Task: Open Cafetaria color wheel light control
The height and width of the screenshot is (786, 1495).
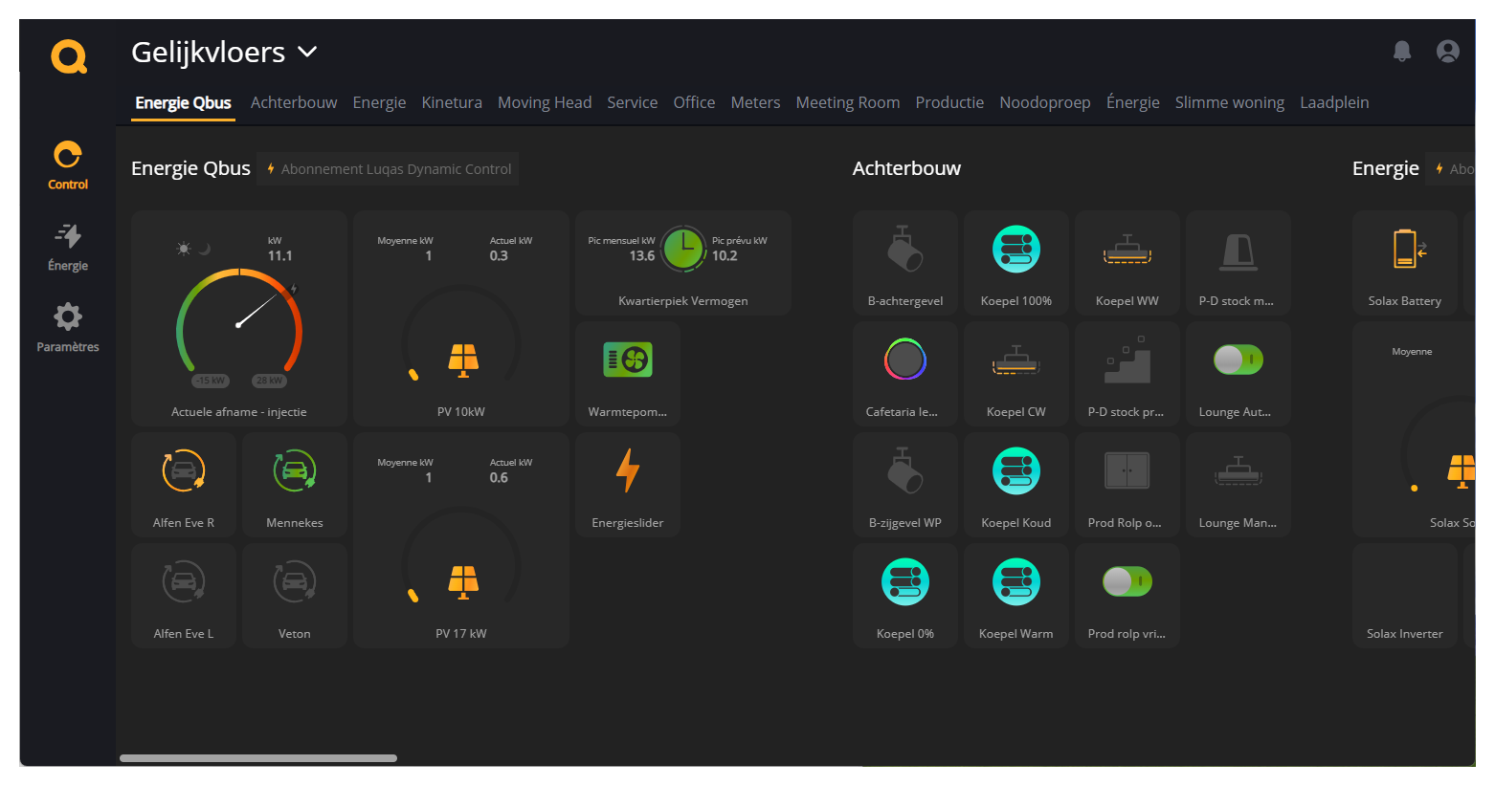Action: pos(904,360)
